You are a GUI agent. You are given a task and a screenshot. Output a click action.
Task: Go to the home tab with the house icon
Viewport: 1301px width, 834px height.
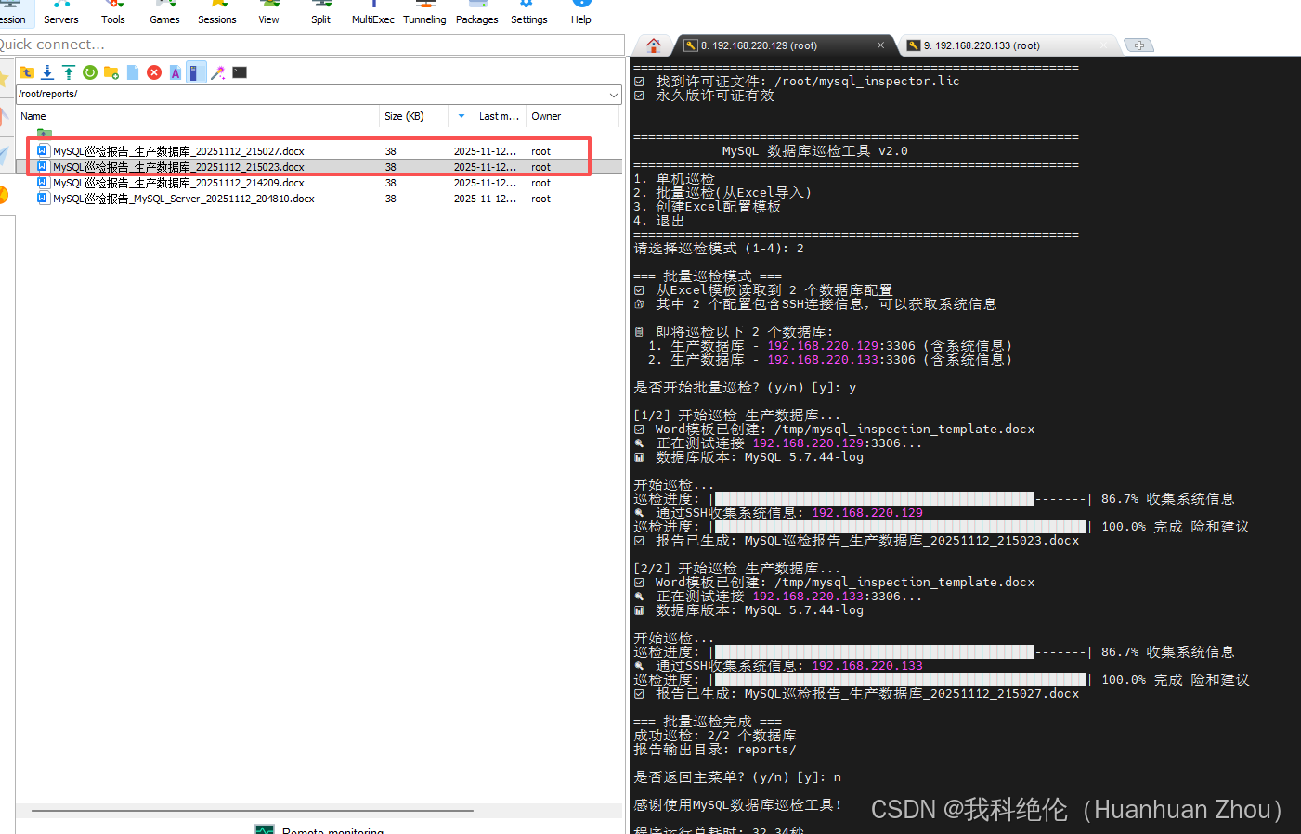654,45
